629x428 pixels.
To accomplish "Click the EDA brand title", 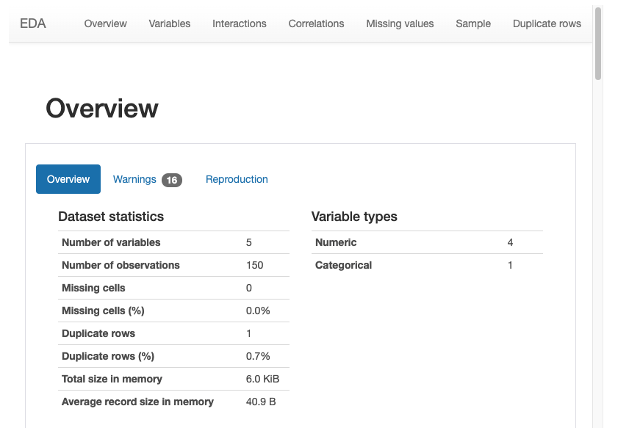I will tap(33, 23).
